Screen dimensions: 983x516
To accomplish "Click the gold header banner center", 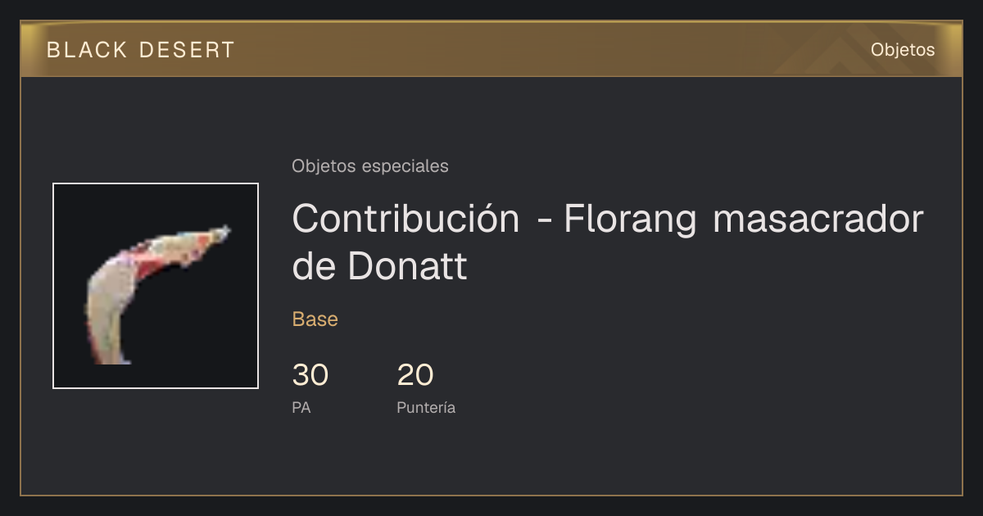I will coord(491,49).
